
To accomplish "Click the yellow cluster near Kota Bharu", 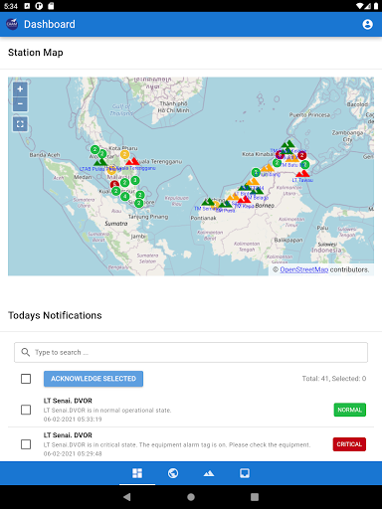I will [124, 154].
